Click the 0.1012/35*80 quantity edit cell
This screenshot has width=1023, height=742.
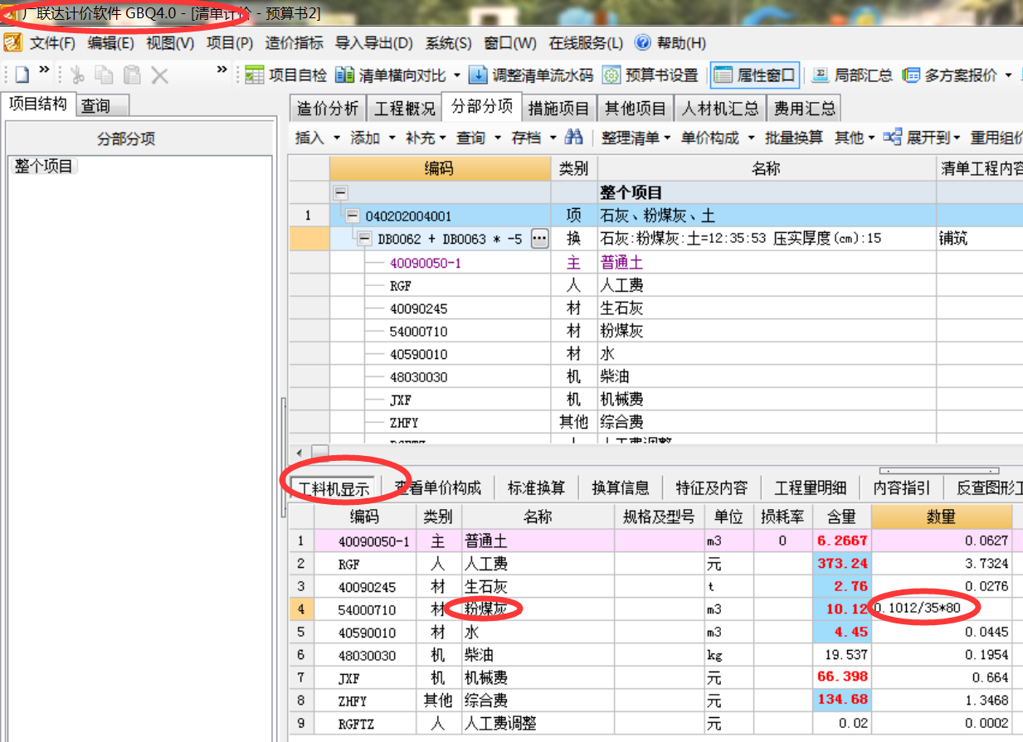942,609
